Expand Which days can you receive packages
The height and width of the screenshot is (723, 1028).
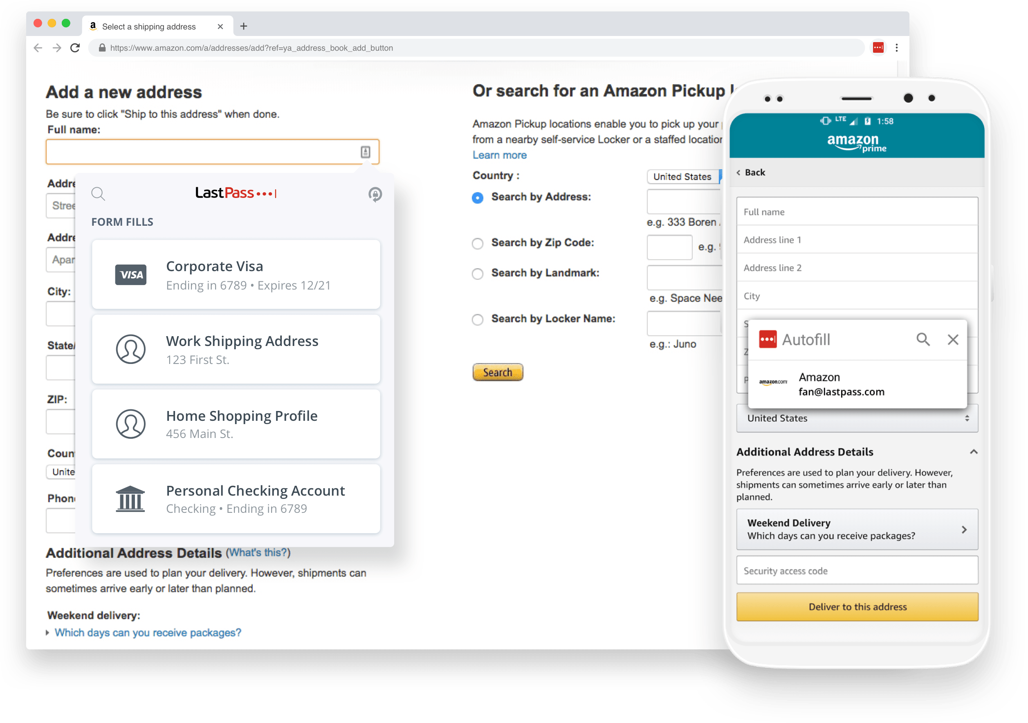click(148, 633)
